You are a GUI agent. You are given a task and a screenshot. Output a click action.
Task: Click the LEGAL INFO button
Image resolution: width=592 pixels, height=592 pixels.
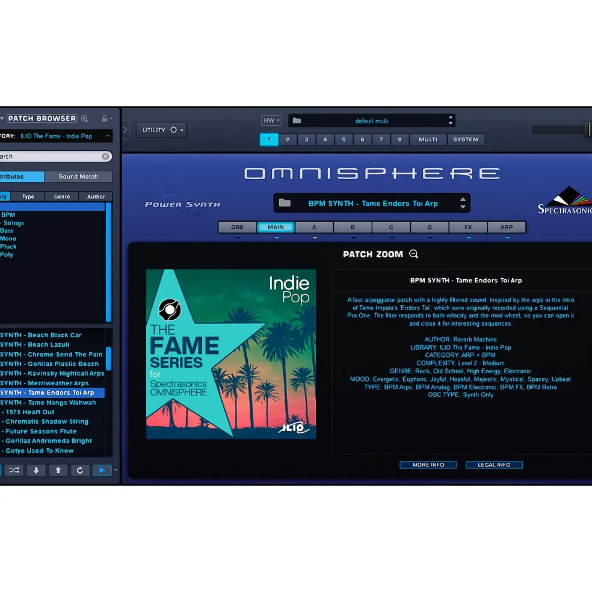(494, 465)
